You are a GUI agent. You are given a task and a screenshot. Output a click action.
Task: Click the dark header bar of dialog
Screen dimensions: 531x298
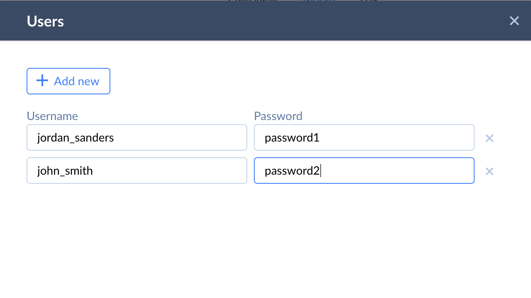[265, 21]
